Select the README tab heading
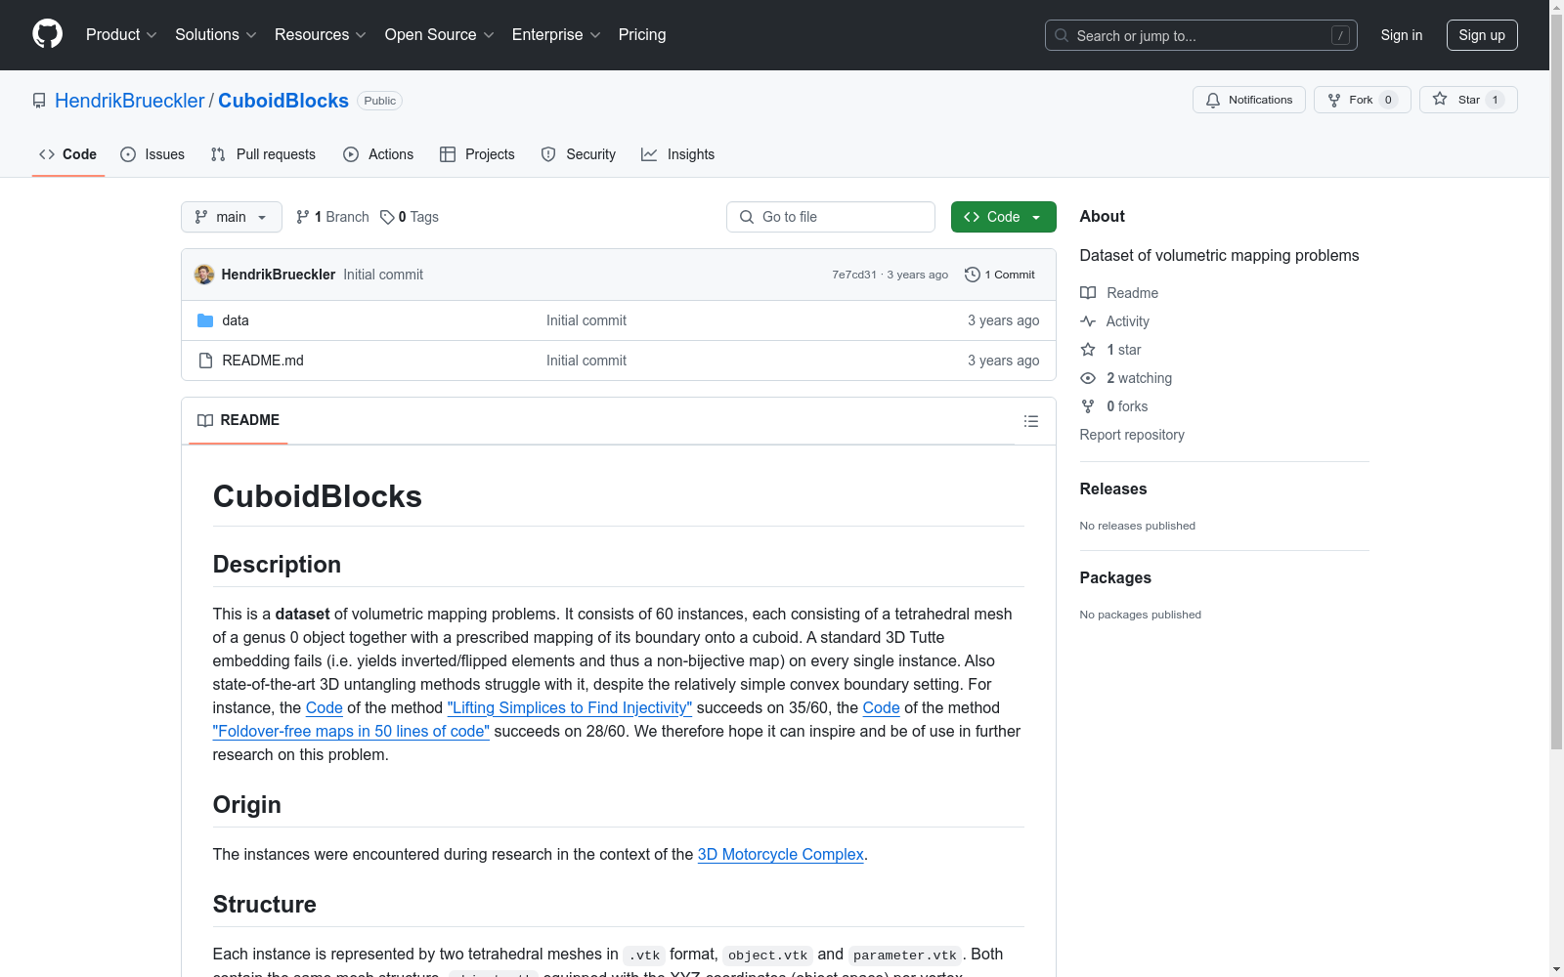This screenshot has width=1564, height=977. [x=239, y=420]
